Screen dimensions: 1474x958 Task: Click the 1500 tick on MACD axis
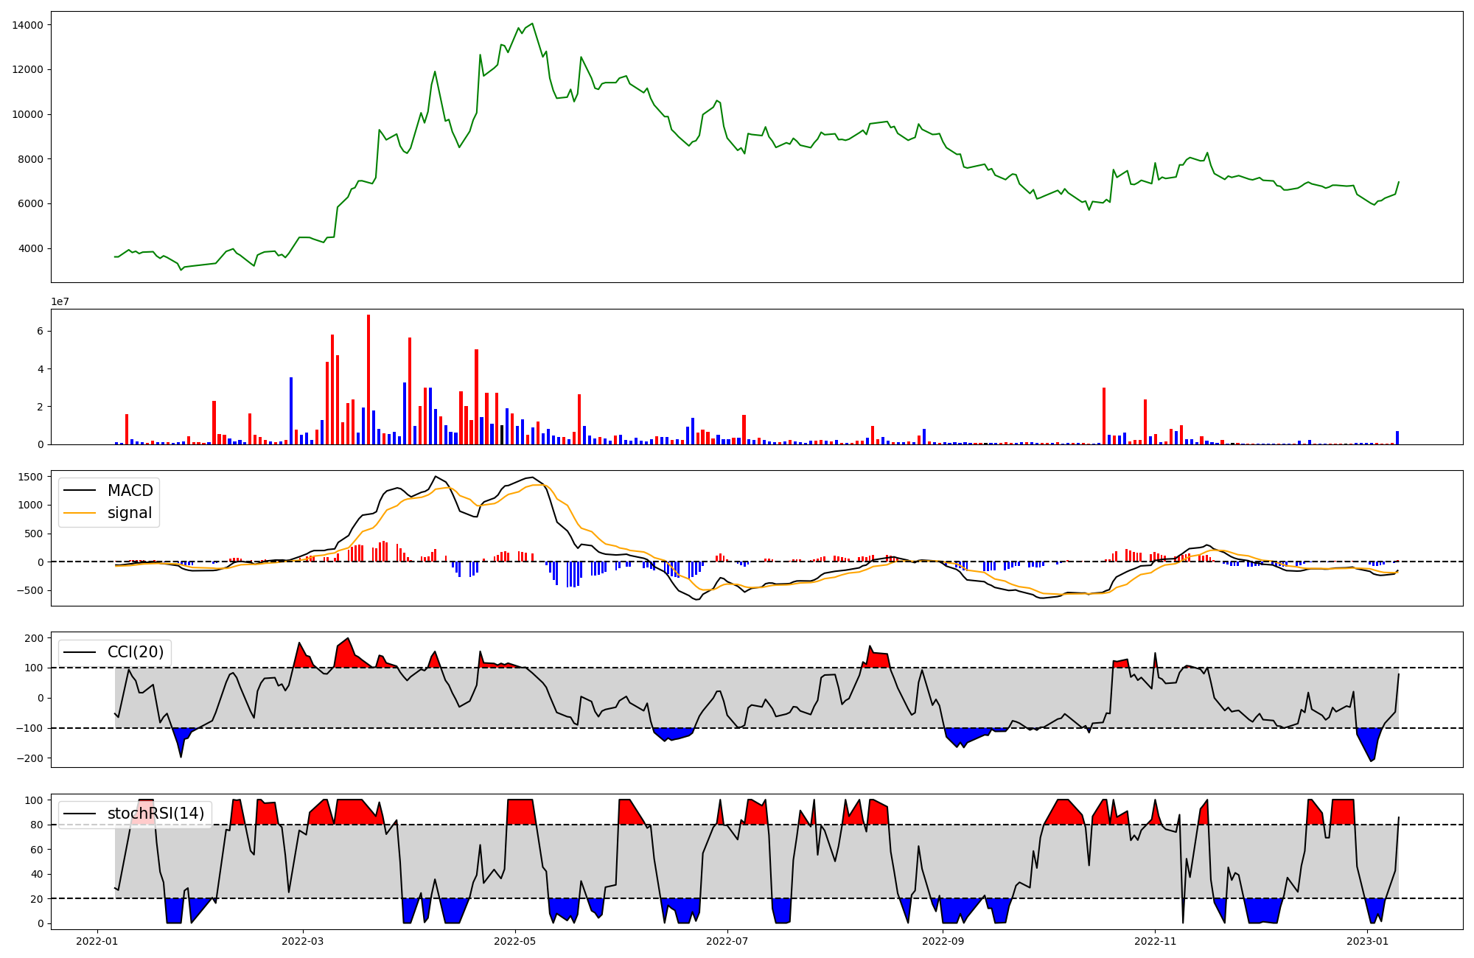pos(31,477)
